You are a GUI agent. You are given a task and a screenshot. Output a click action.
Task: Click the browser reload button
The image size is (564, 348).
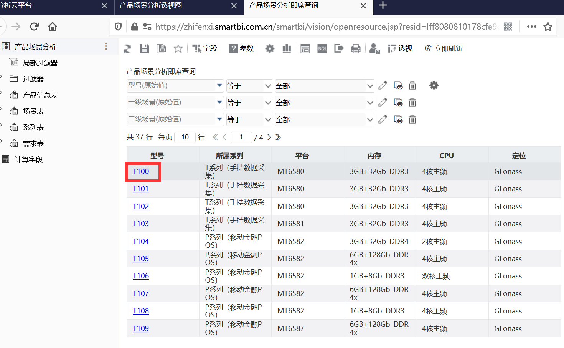(35, 27)
